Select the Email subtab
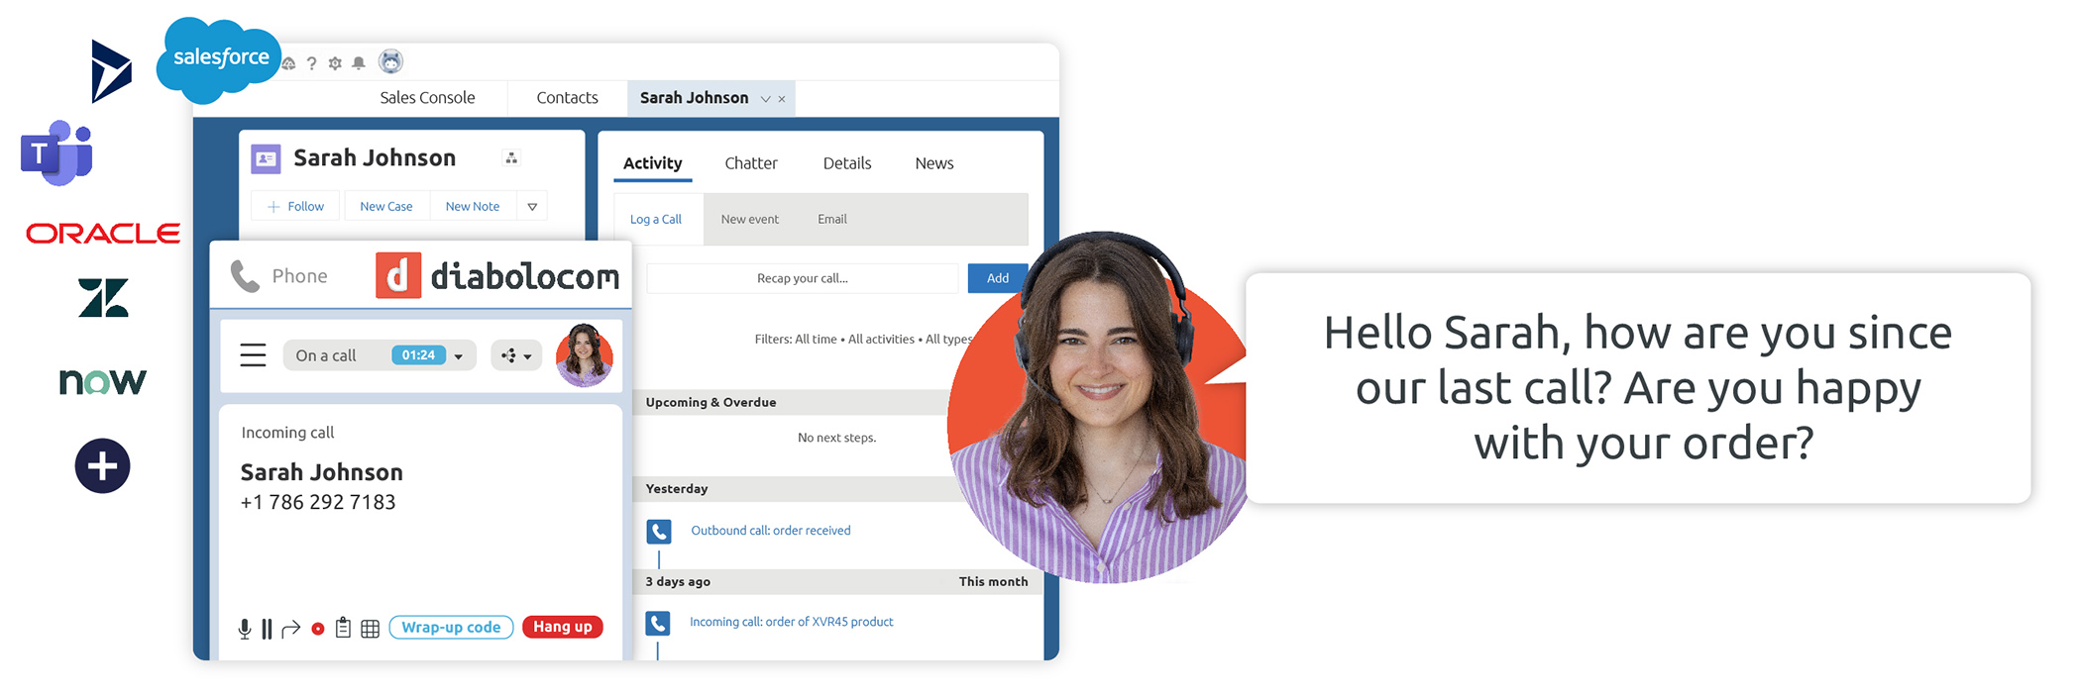 click(832, 220)
